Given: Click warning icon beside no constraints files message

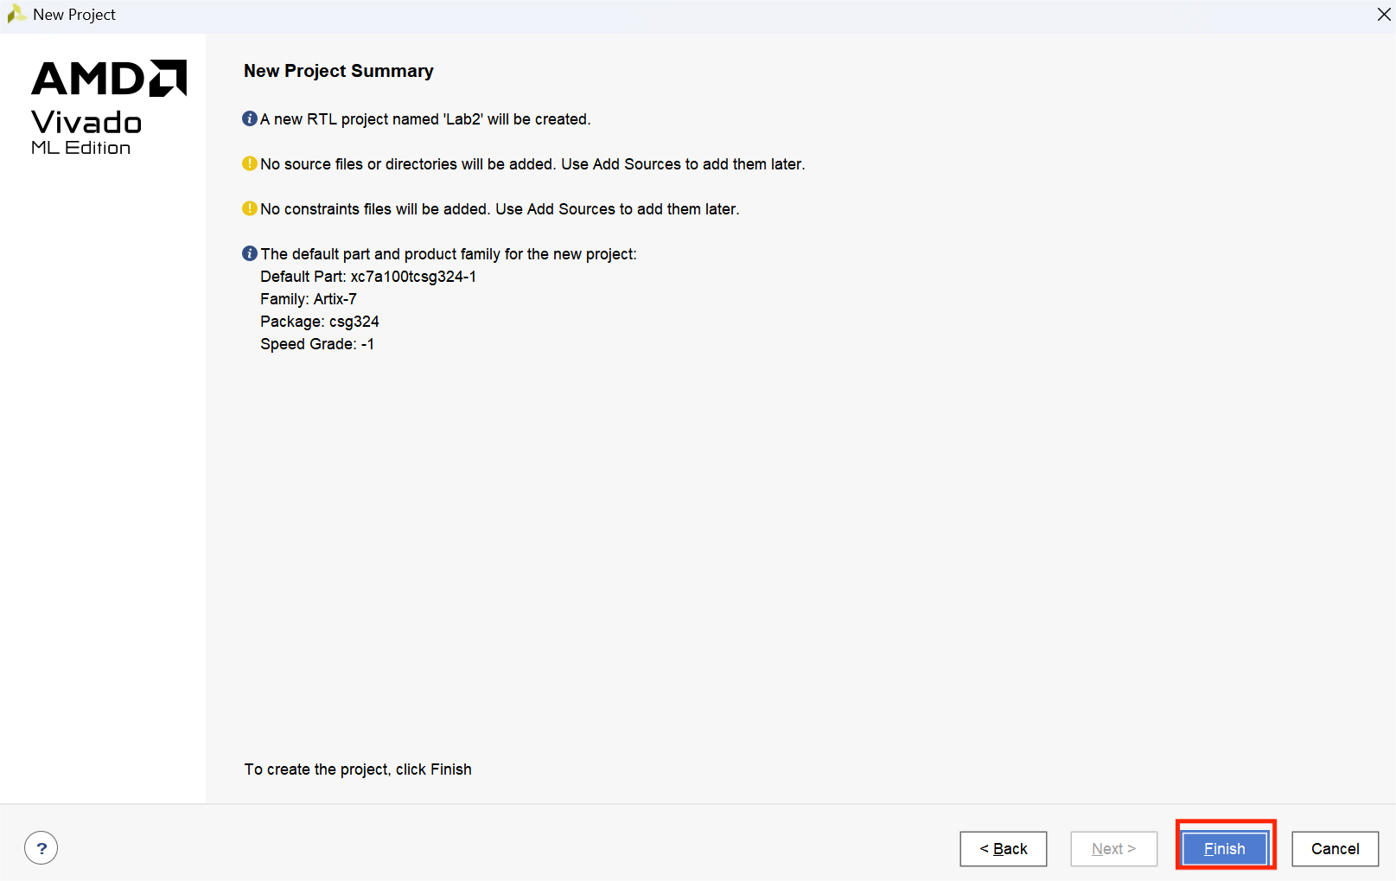Looking at the screenshot, I should tap(250, 208).
